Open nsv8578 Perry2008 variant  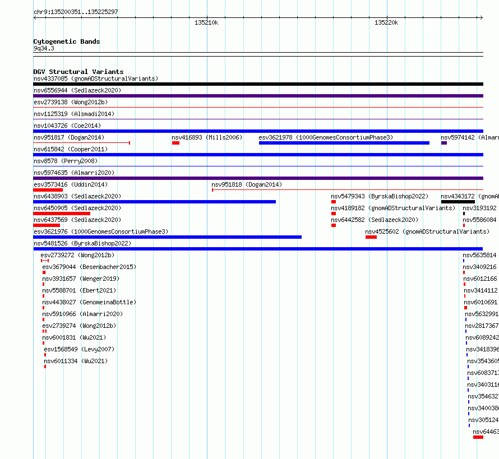click(66, 161)
